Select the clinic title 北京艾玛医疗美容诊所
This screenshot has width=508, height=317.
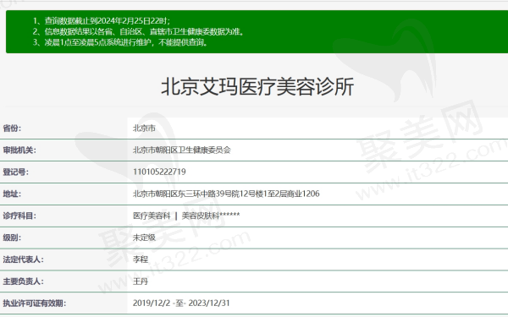[x=257, y=87]
